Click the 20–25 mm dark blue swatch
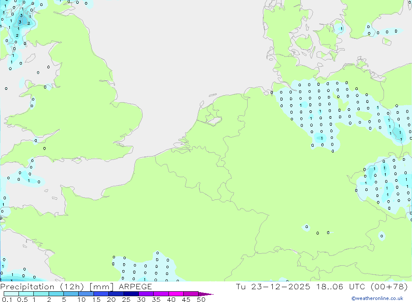 [116, 294]
